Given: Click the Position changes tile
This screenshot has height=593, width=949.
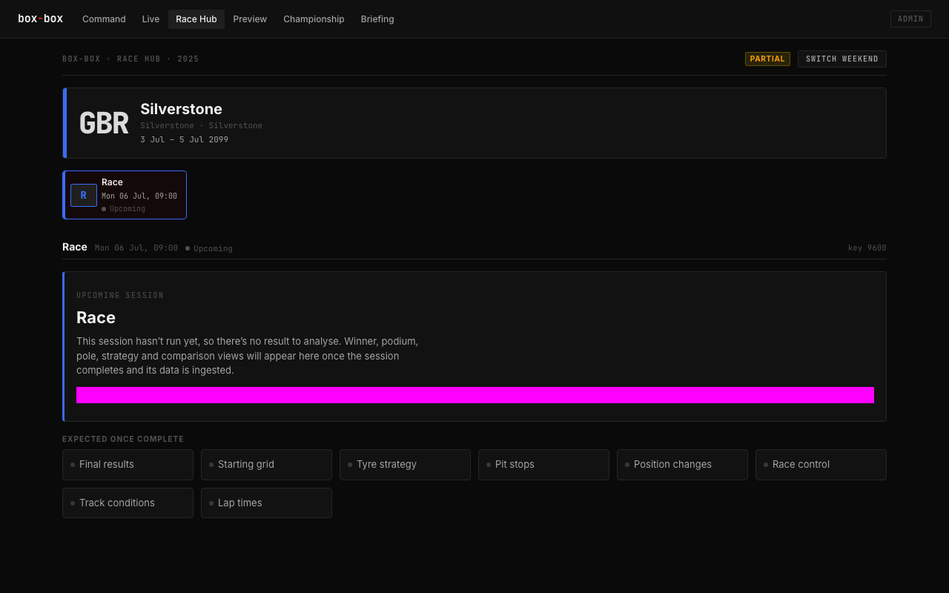Looking at the screenshot, I should point(682,465).
